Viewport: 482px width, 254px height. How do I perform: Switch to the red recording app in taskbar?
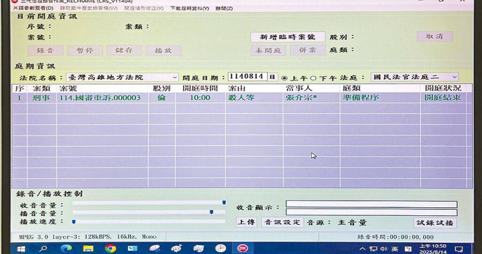(243, 248)
